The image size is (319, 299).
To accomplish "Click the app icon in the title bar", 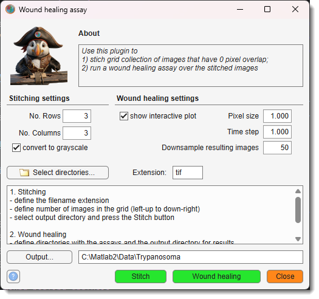I will (10, 9).
